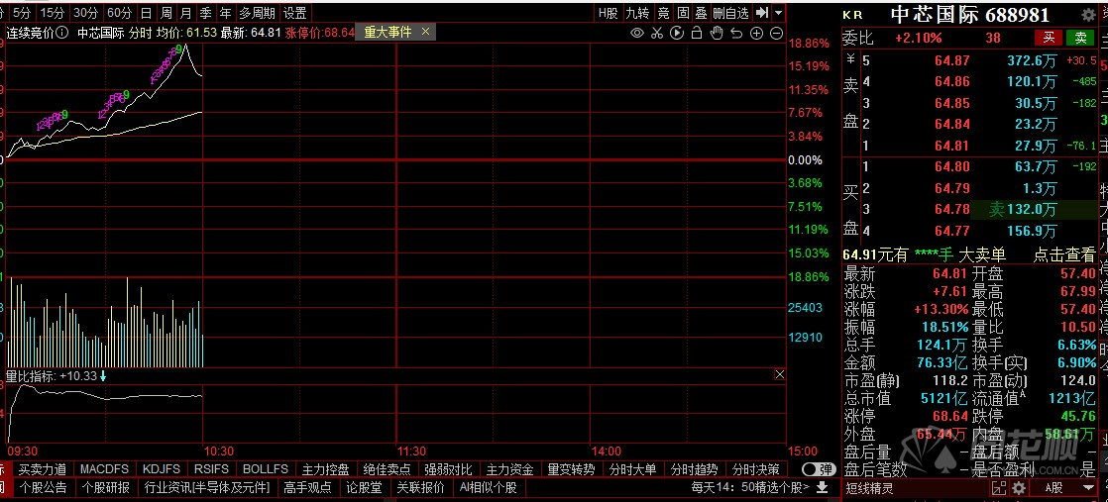Screen dimensions: 1108x502
Task: Select the 主力资金 indicator tab
Action: pyautogui.click(x=509, y=468)
